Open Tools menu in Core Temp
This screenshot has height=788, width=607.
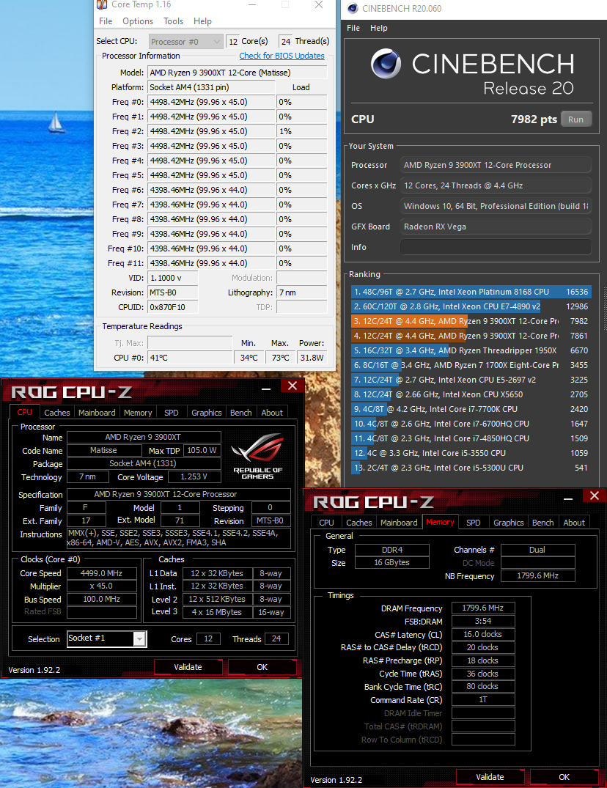tap(173, 21)
